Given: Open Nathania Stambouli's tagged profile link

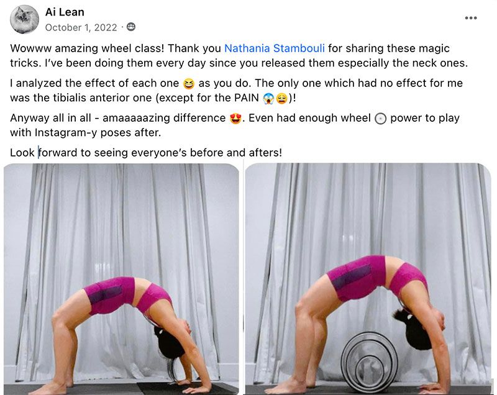Looking at the screenshot, I should click(275, 48).
